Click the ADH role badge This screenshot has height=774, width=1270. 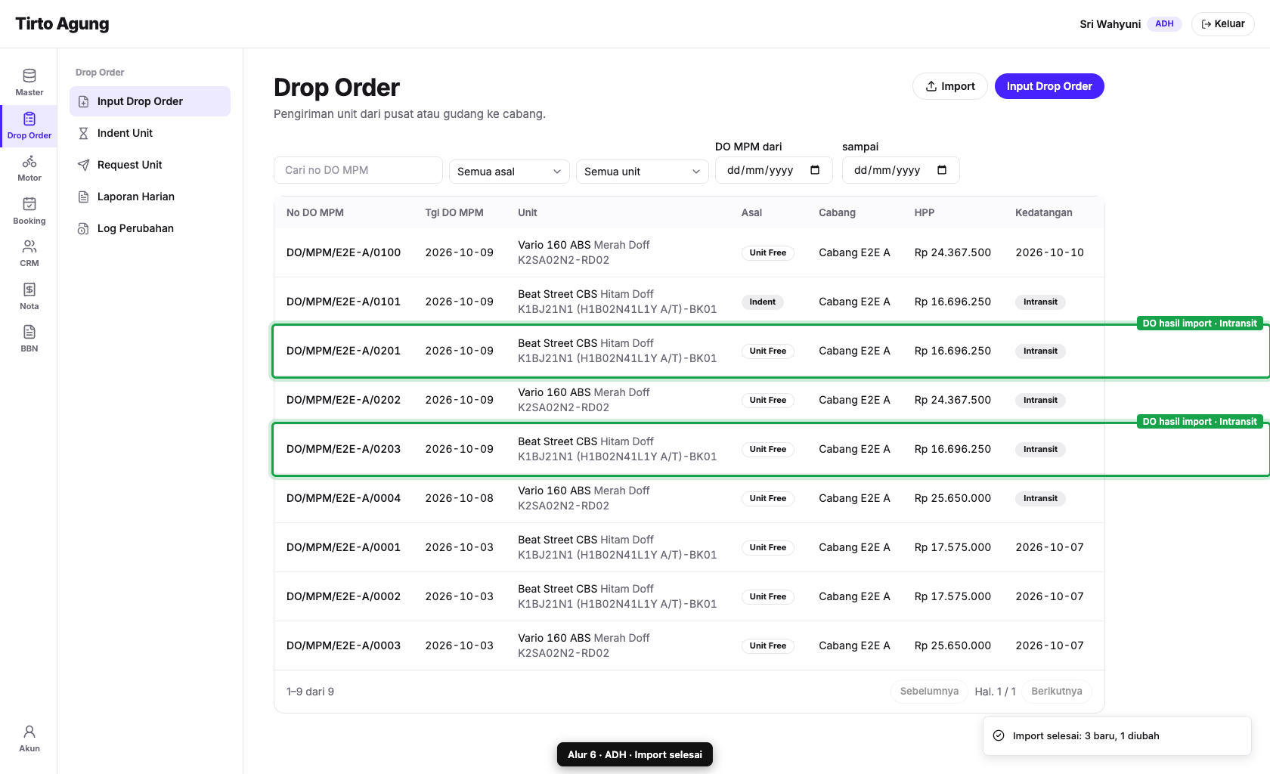click(1164, 24)
